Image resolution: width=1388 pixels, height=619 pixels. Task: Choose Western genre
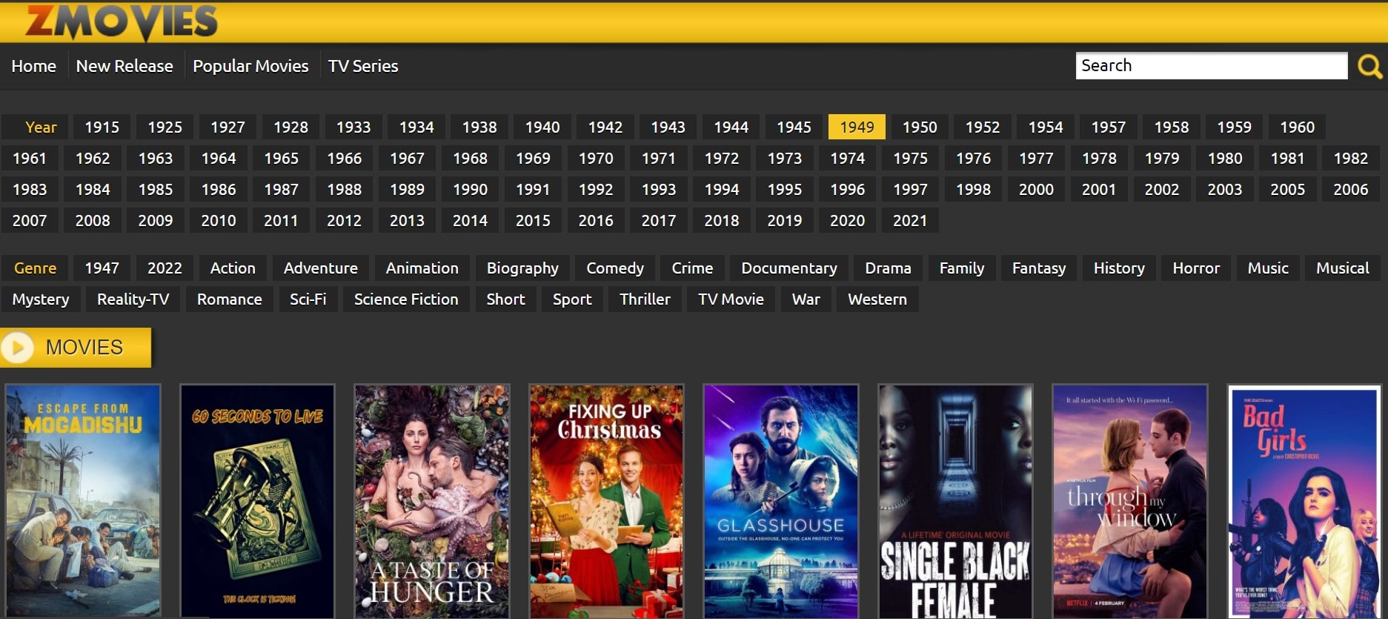[877, 299]
